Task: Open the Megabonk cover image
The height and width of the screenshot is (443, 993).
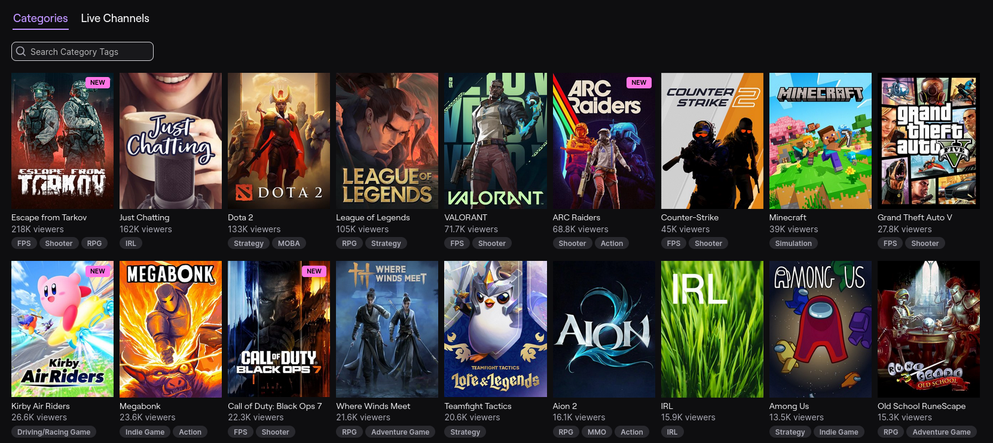Action: click(170, 329)
